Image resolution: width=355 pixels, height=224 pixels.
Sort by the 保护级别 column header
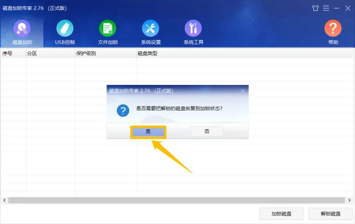[106, 53]
